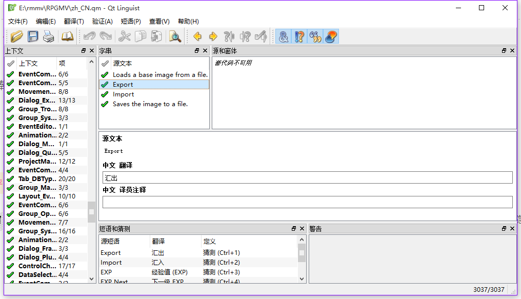Toggle accelerator validation ampersand icon
521x299 pixels.
point(284,36)
